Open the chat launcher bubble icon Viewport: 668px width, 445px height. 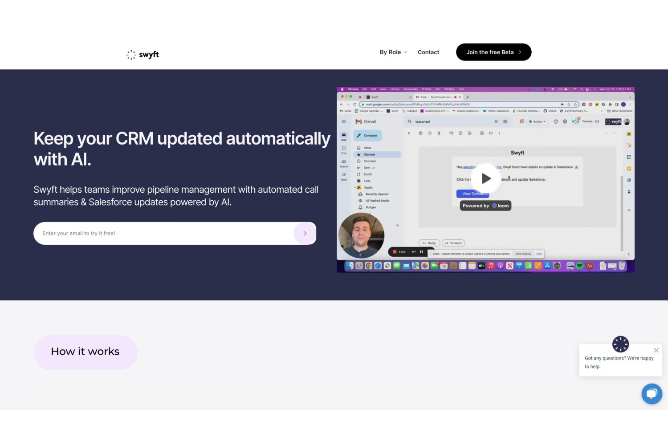(x=652, y=394)
